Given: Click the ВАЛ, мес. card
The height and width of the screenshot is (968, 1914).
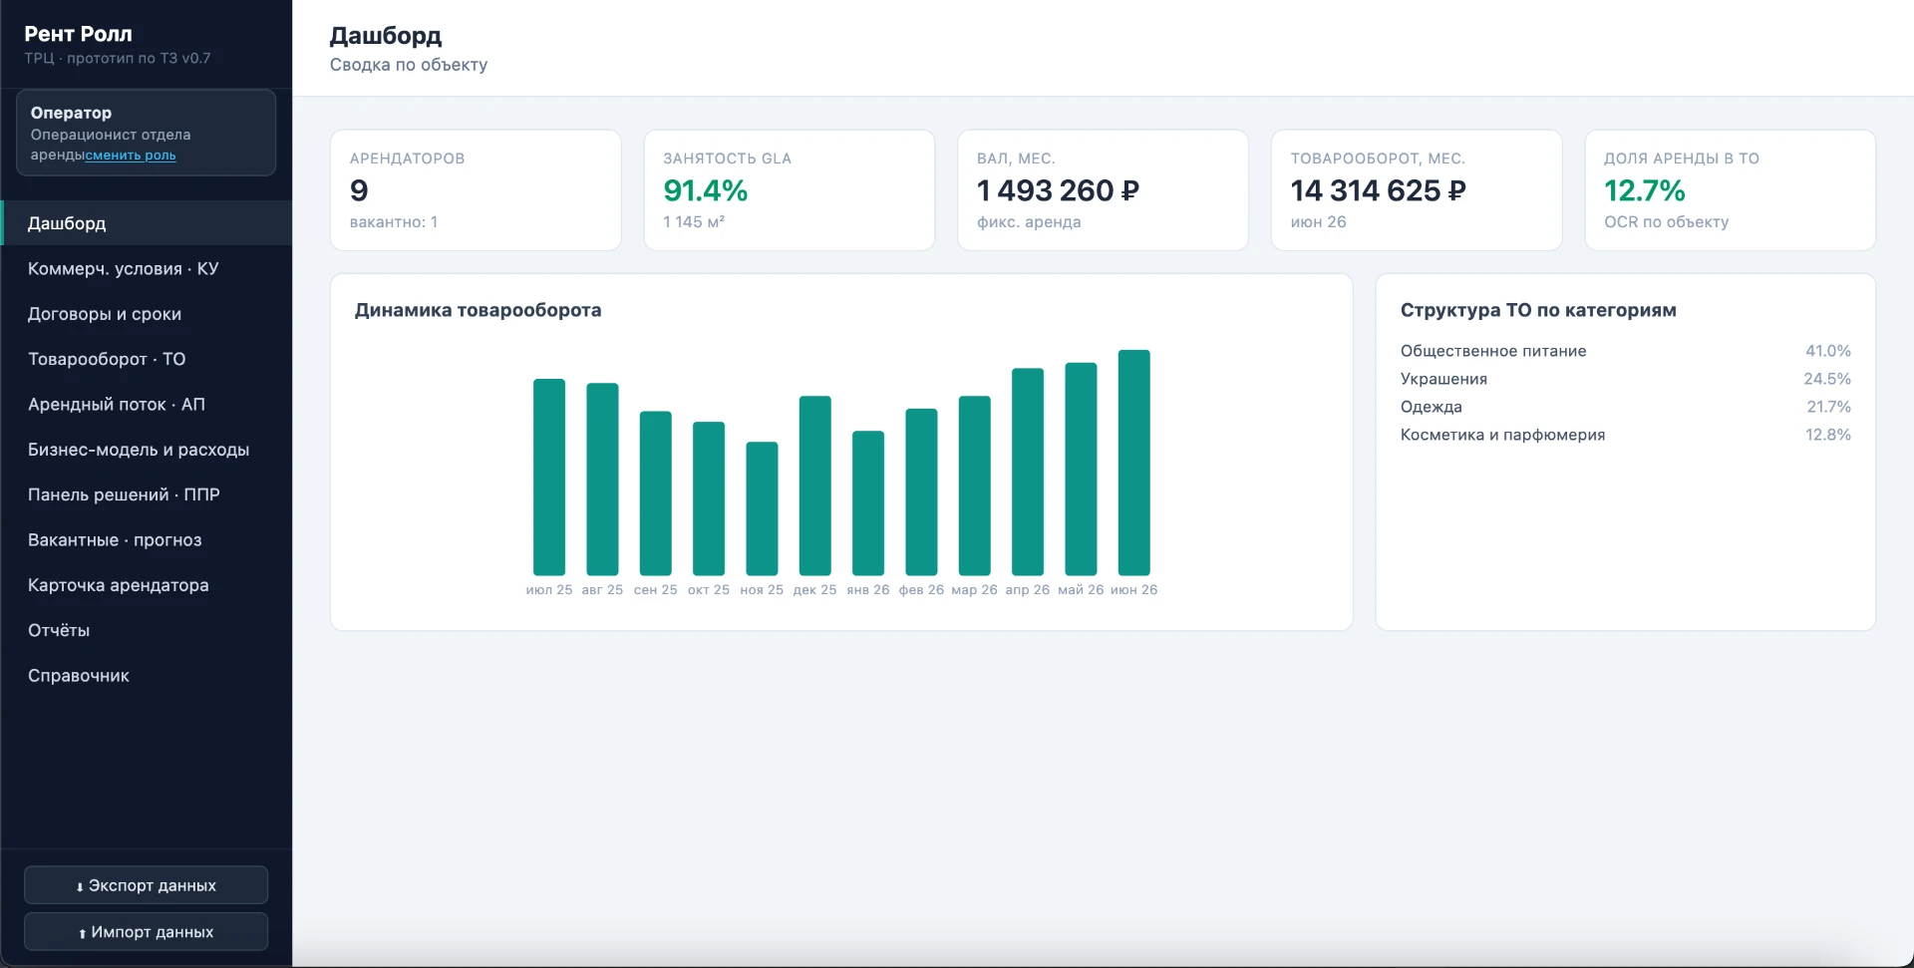Looking at the screenshot, I should click(x=1103, y=190).
